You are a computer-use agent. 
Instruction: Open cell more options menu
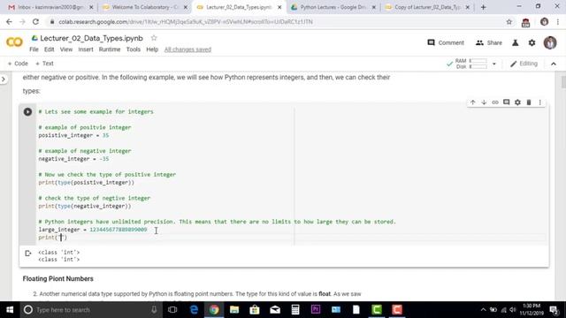[540, 102]
